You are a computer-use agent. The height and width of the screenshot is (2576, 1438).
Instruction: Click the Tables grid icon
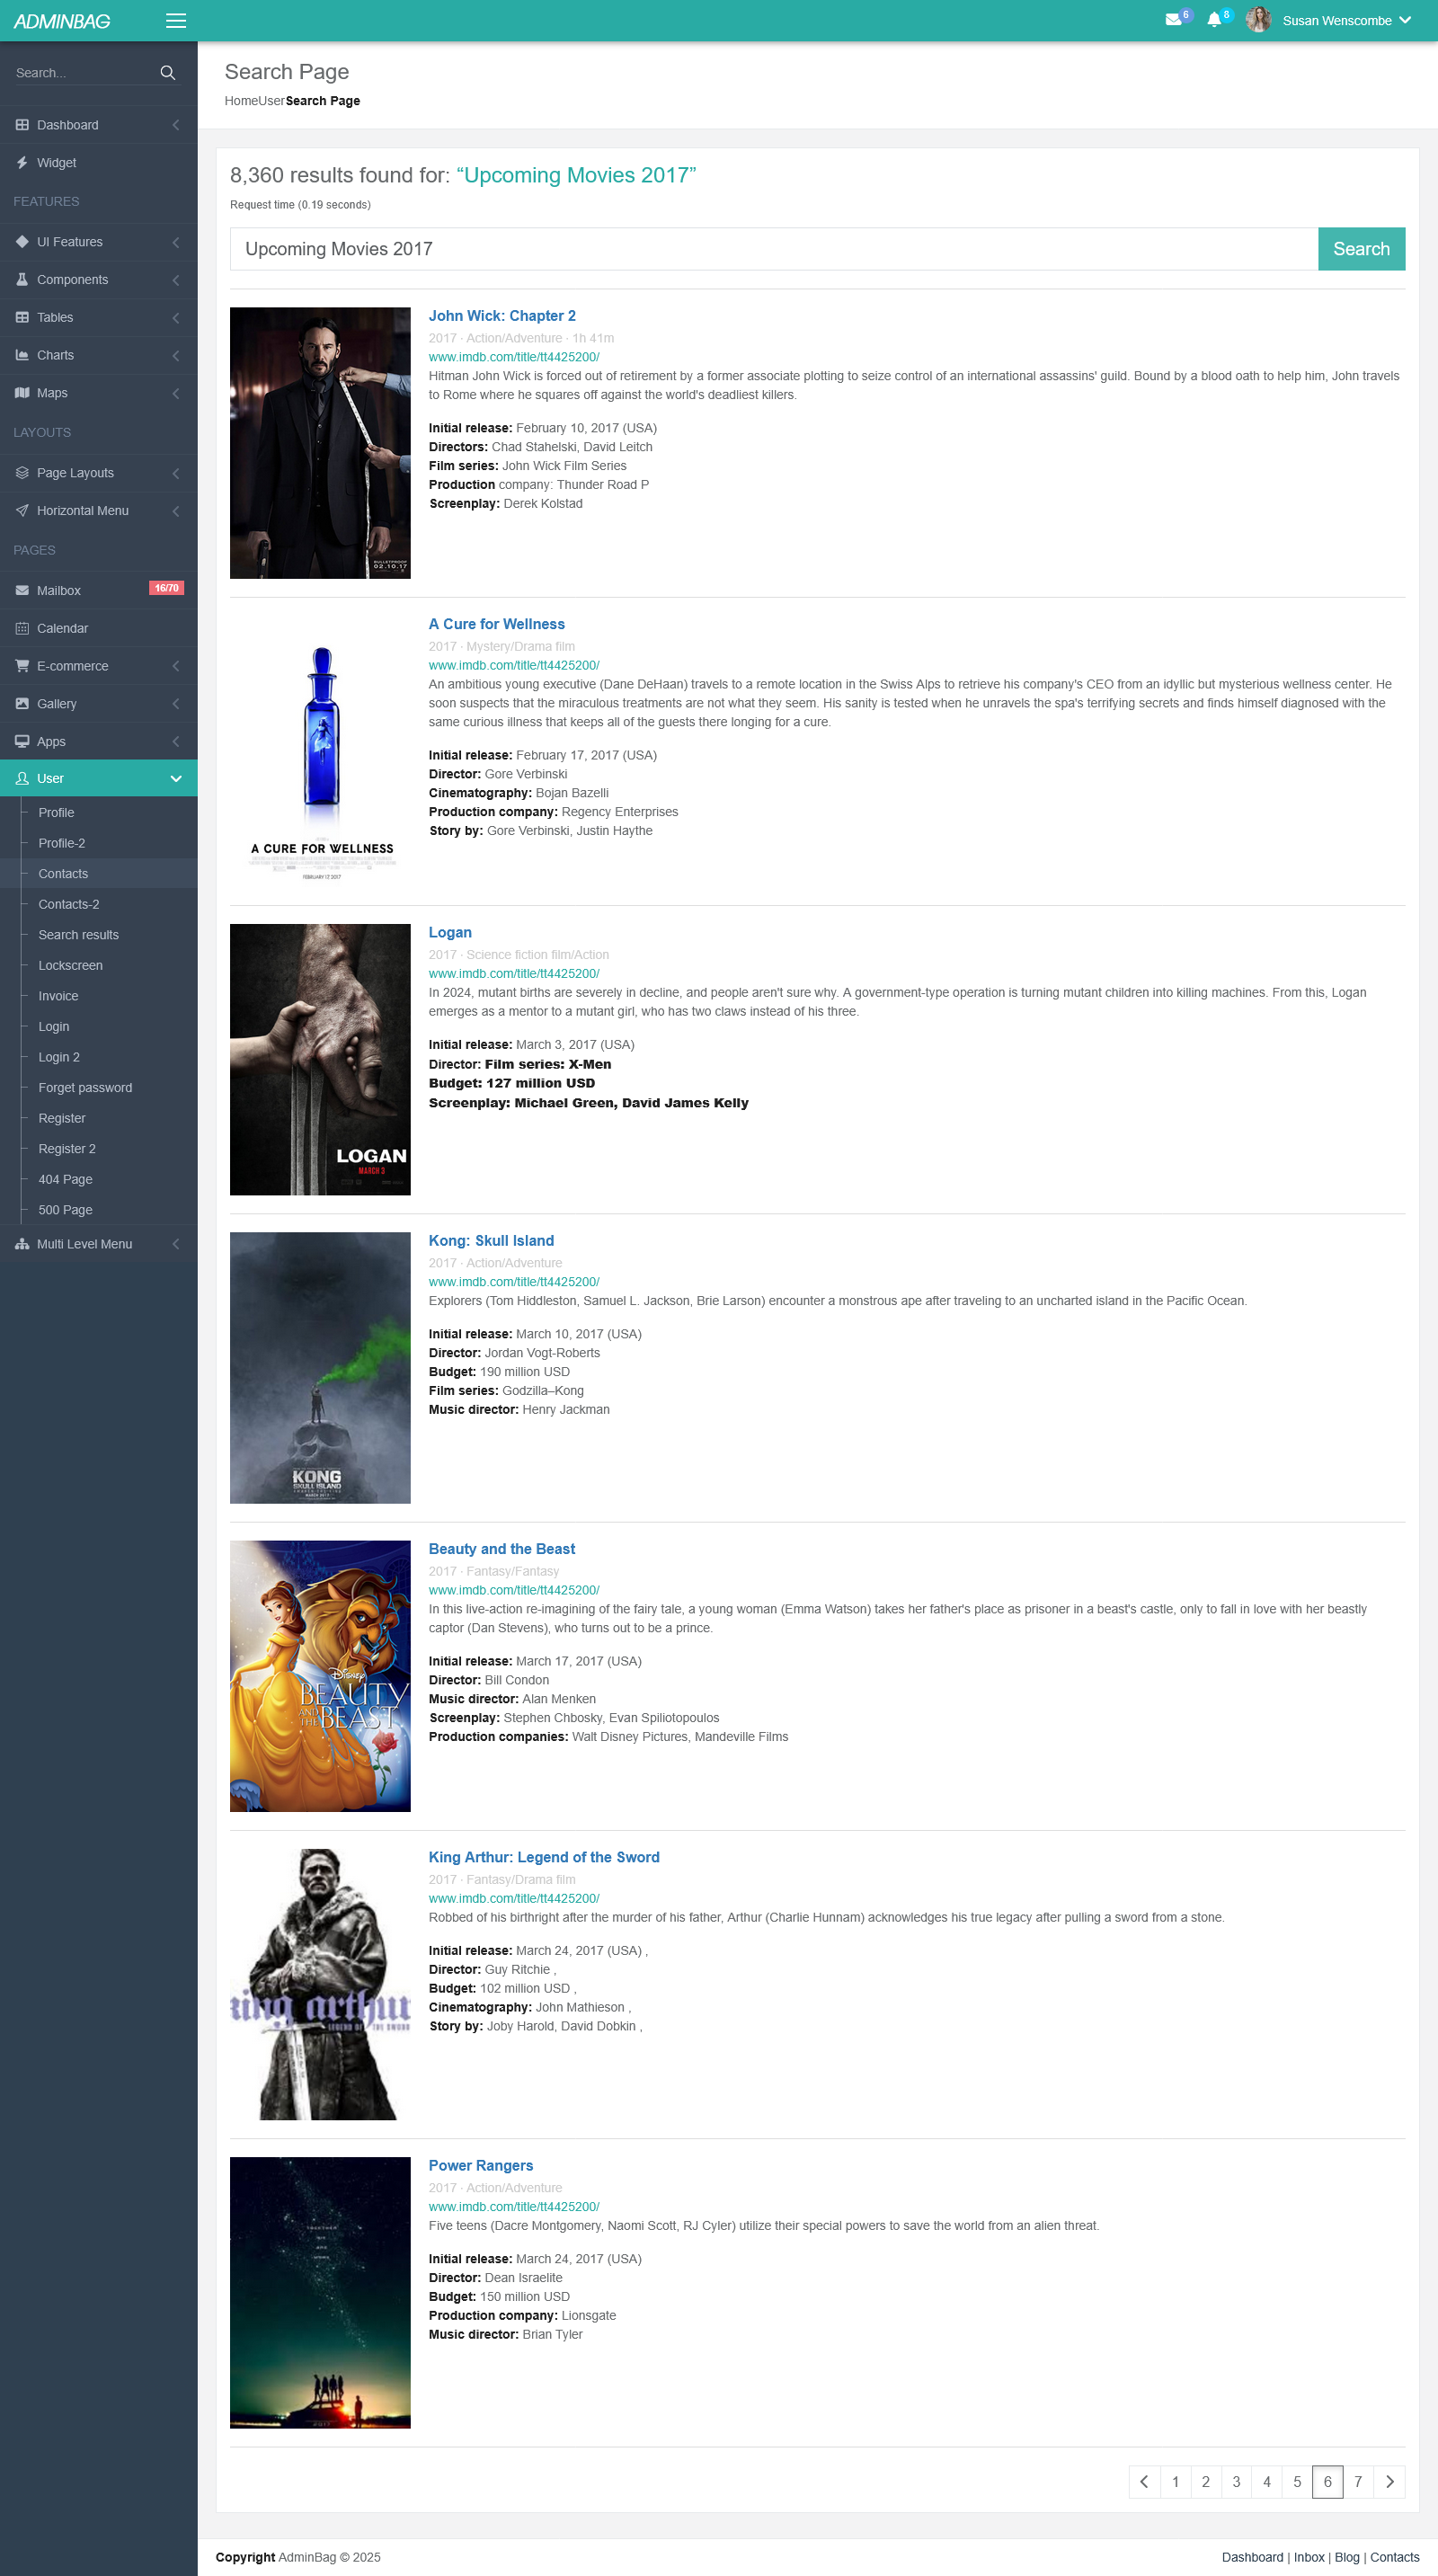click(22, 318)
